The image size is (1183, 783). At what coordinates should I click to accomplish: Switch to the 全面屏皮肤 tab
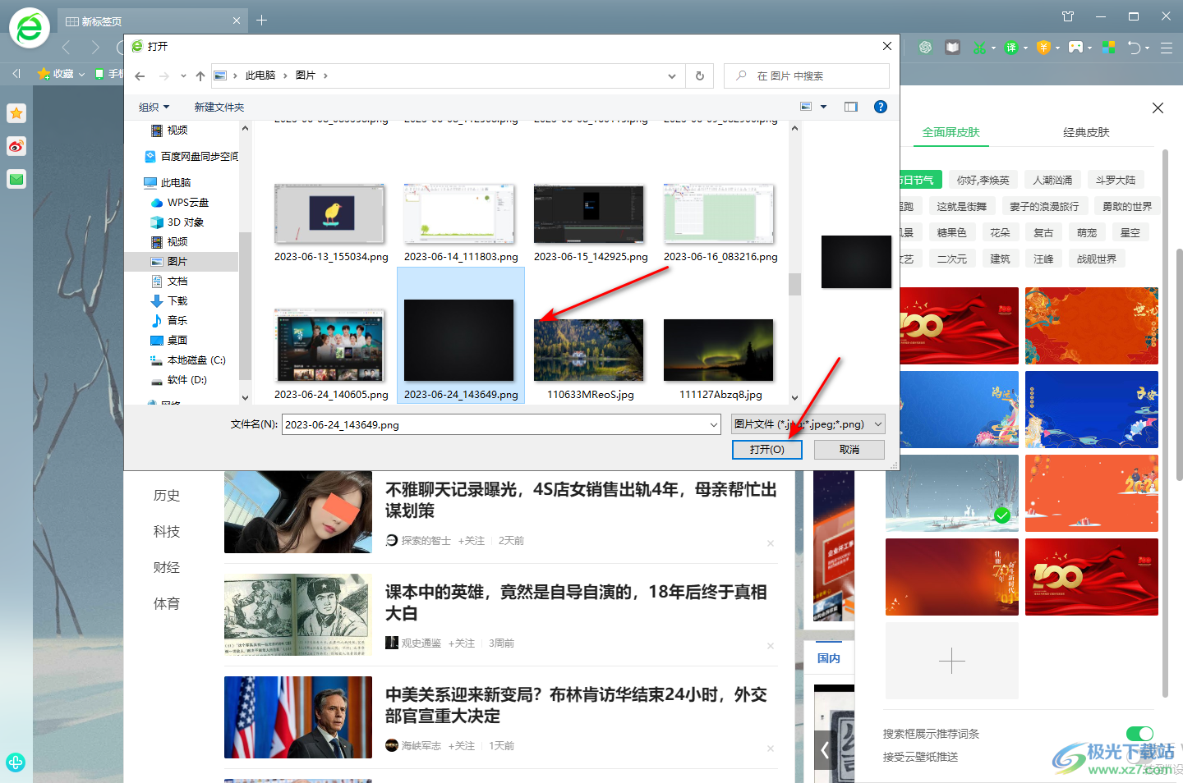tap(951, 132)
